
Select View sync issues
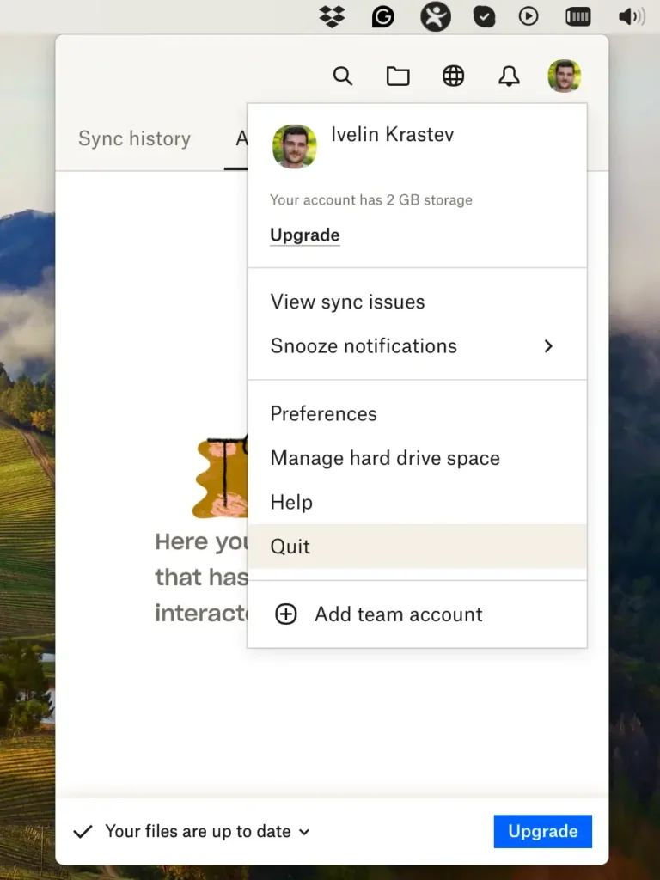347,302
